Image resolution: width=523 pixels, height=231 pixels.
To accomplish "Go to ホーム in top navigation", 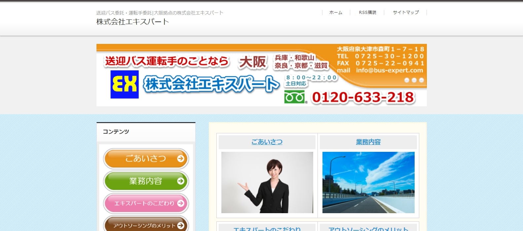I will click(336, 13).
